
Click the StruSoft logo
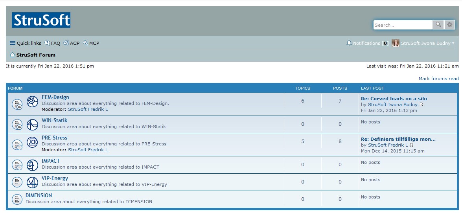point(41,20)
